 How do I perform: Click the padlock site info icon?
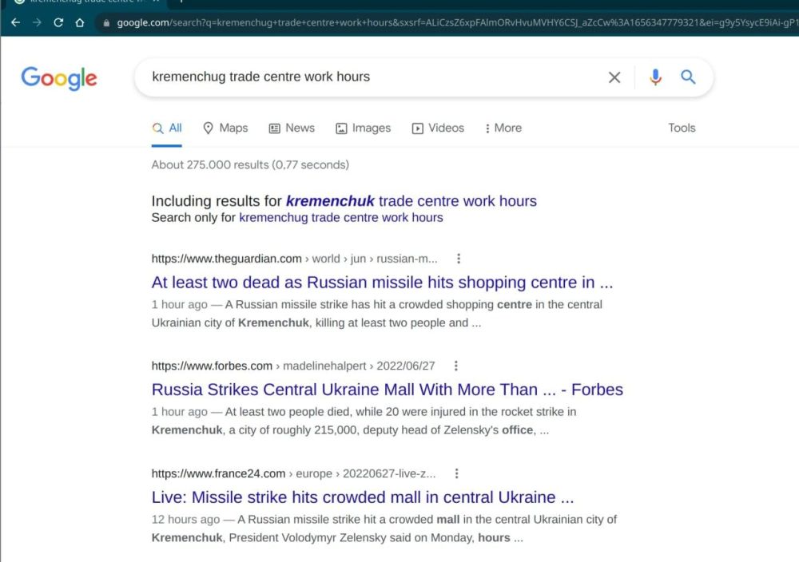[106, 23]
